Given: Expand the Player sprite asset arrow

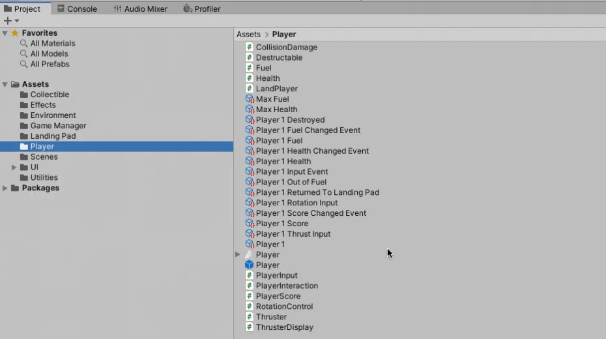Looking at the screenshot, I should (238, 255).
